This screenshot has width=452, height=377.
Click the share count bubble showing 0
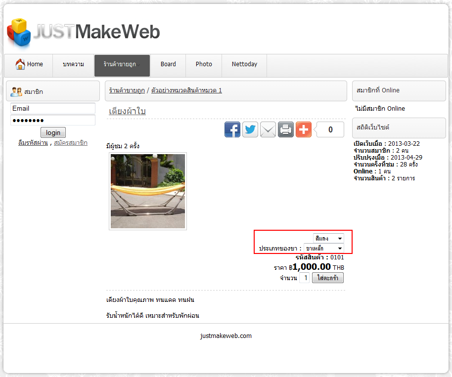329,129
